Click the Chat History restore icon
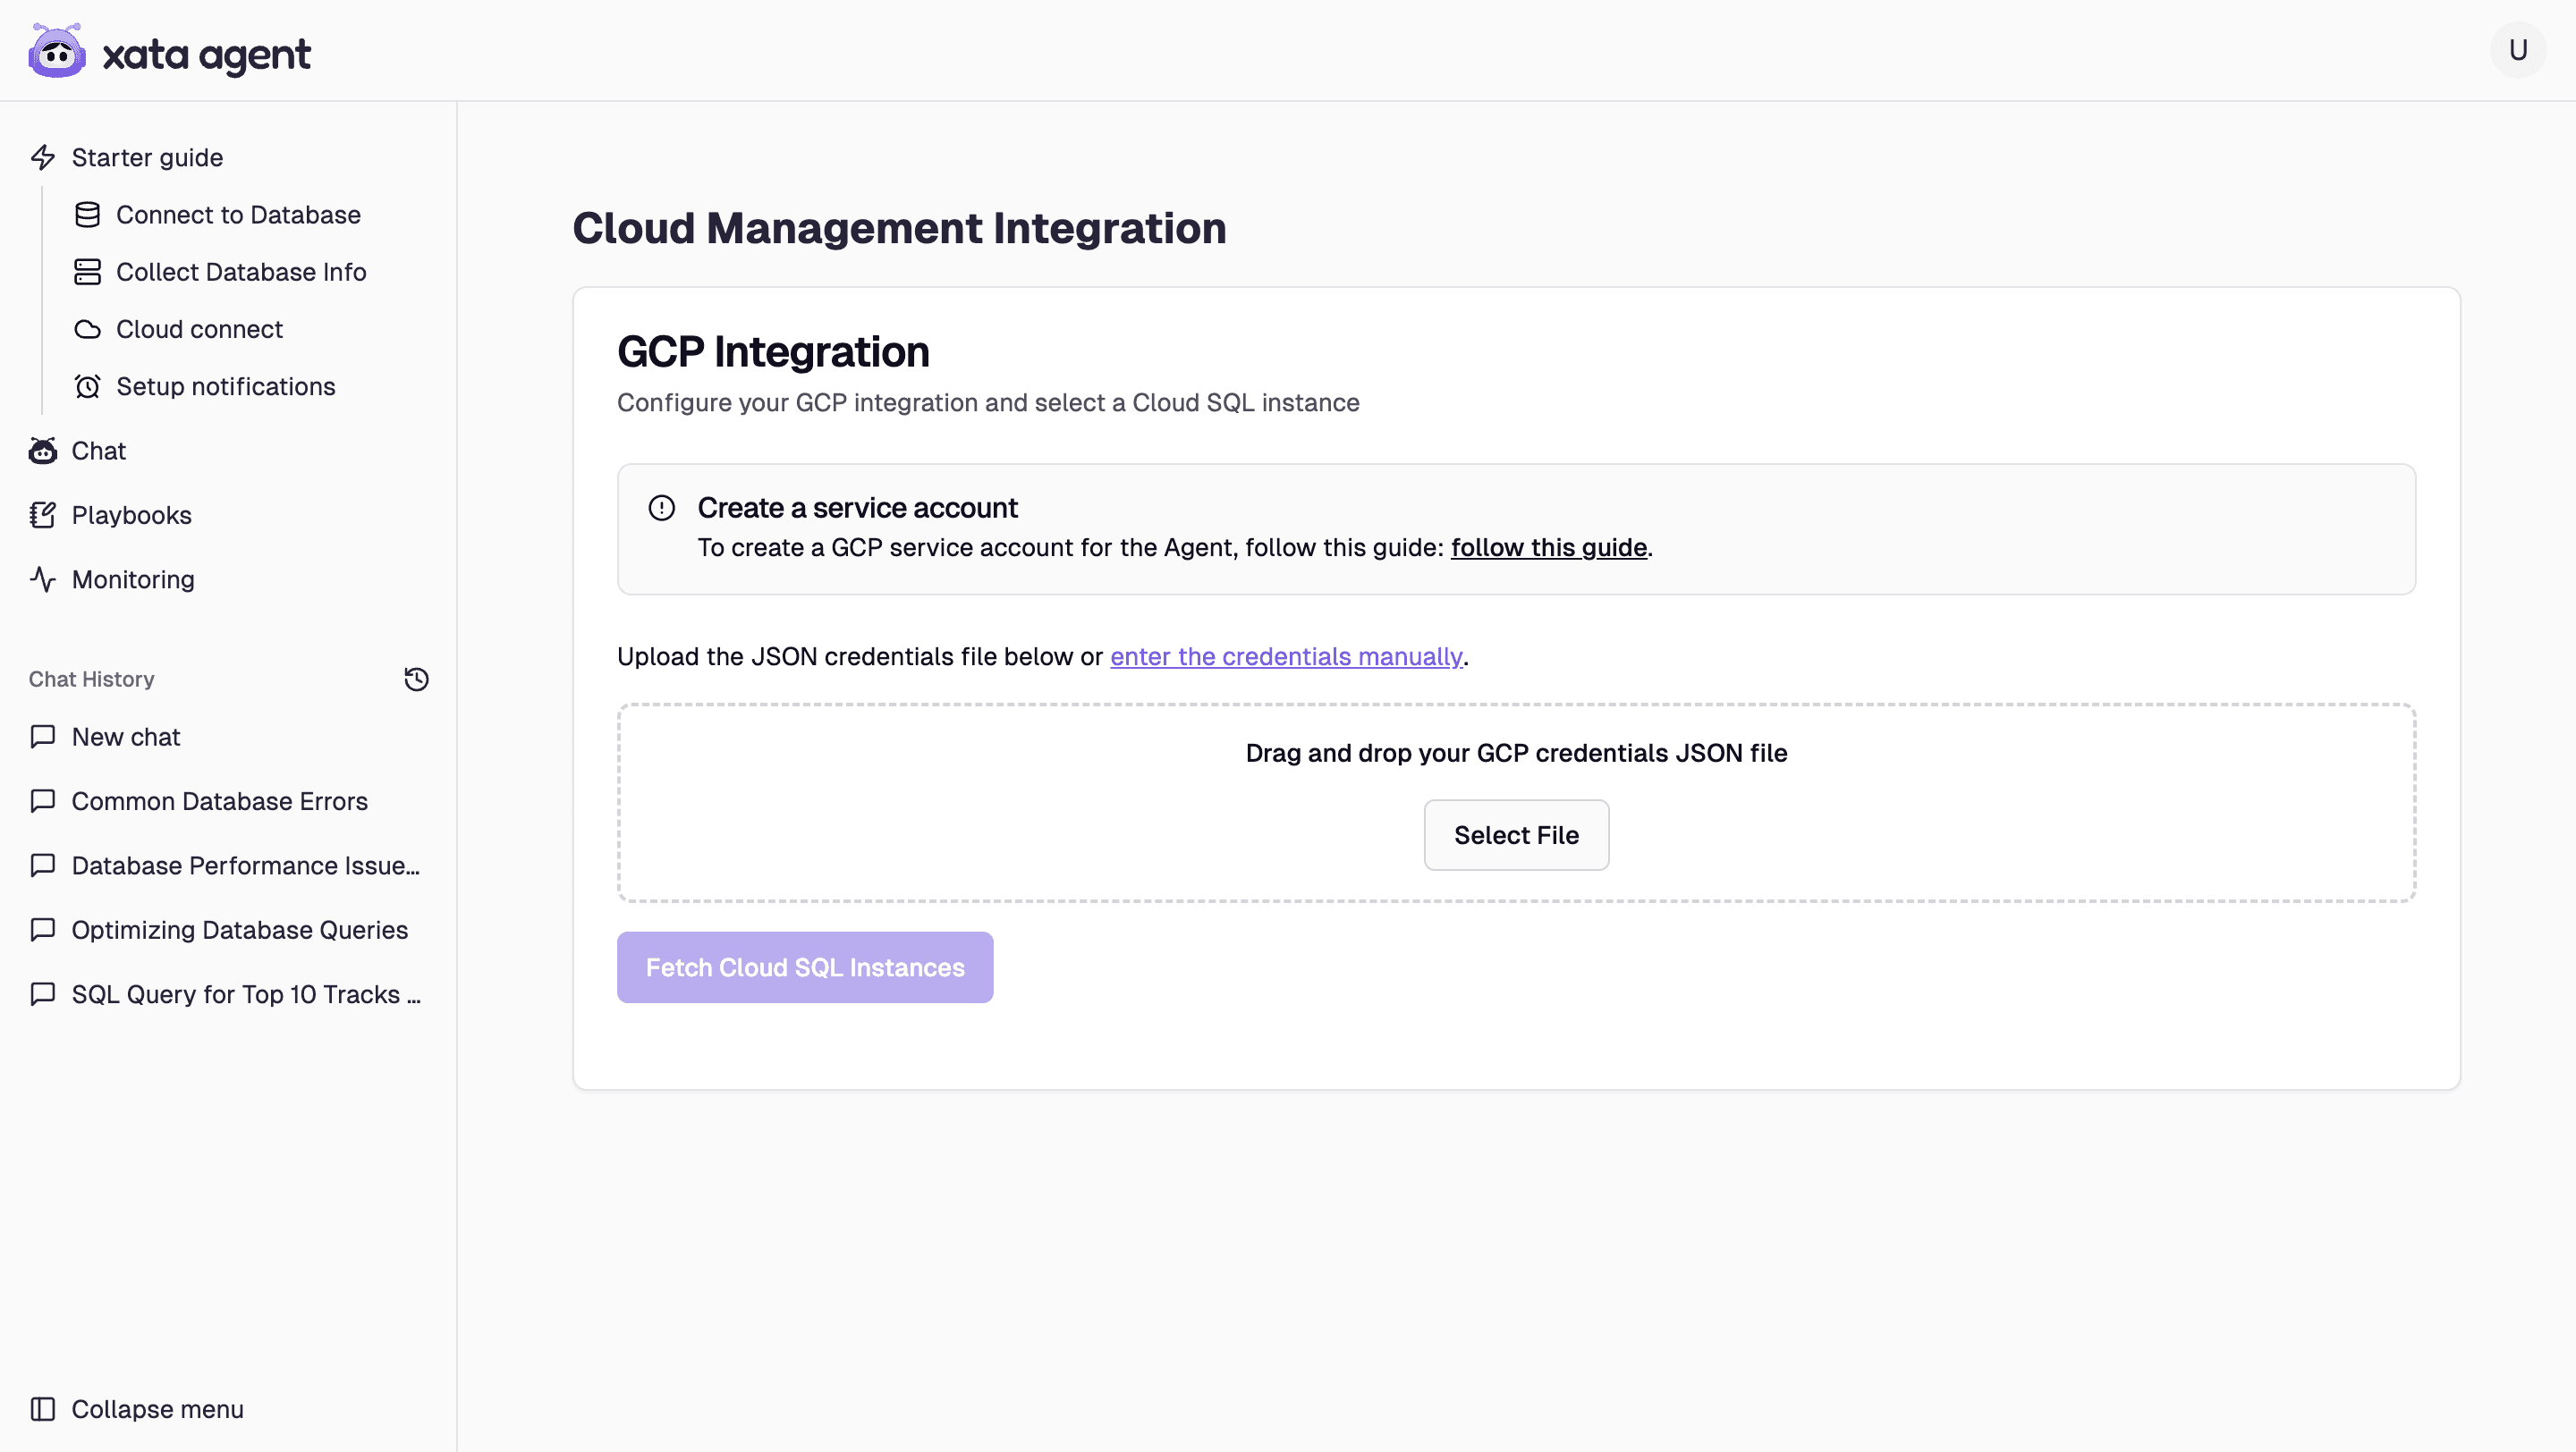The height and width of the screenshot is (1452, 2576). (416, 679)
